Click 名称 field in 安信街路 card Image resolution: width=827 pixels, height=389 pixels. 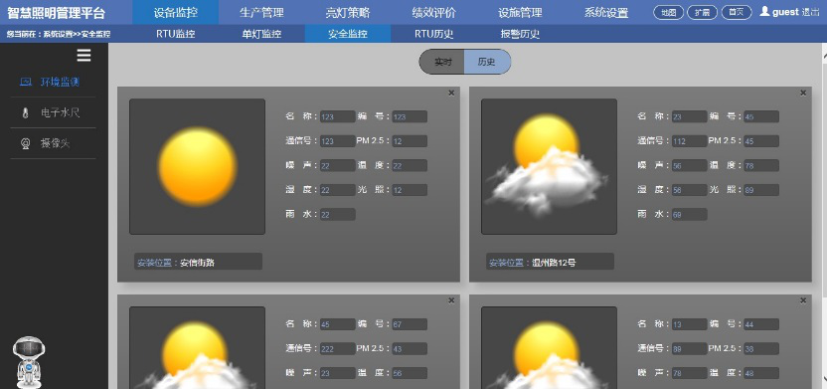point(338,116)
